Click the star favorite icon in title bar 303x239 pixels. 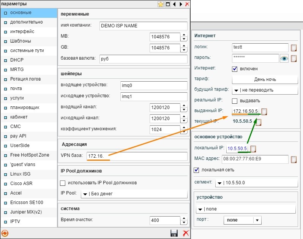tap(161, 4)
